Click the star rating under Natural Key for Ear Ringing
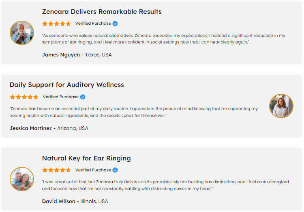This screenshot has height=212, width=304. (56, 170)
